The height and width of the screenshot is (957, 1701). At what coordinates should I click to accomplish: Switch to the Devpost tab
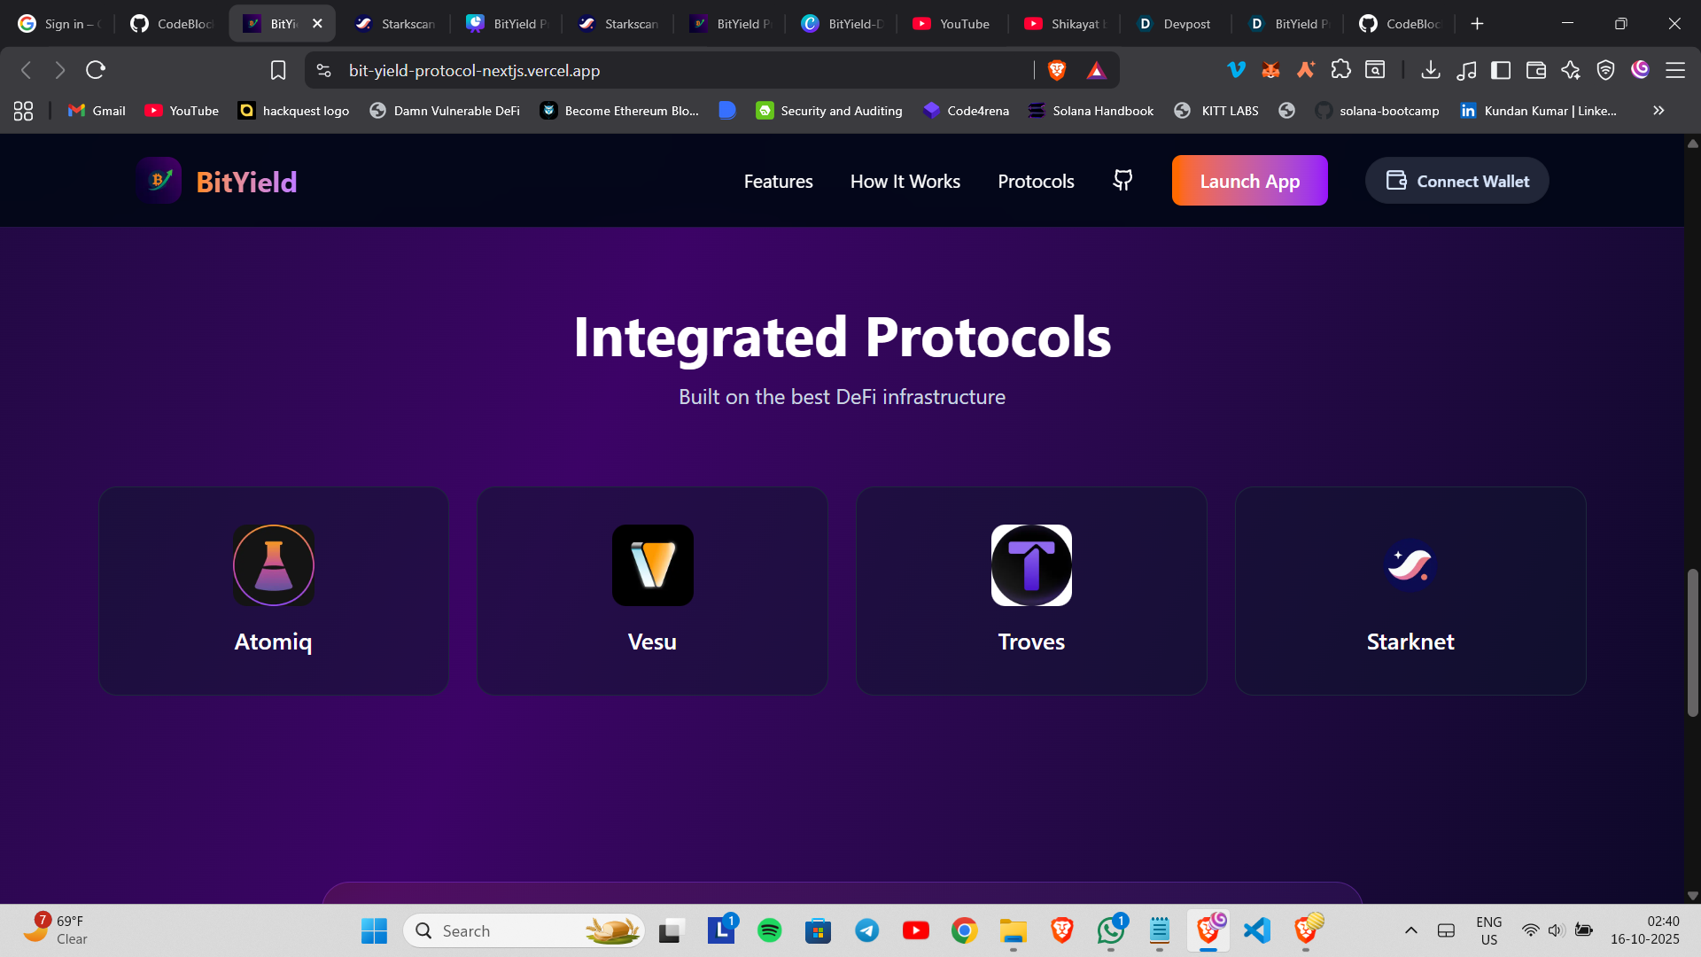pyautogui.click(x=1175, y=24)
